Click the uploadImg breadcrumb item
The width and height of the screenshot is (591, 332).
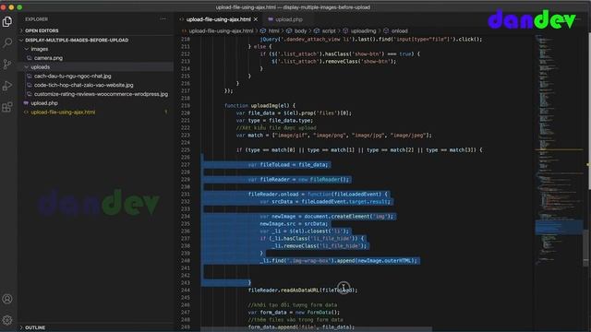(x=363, y=30)
